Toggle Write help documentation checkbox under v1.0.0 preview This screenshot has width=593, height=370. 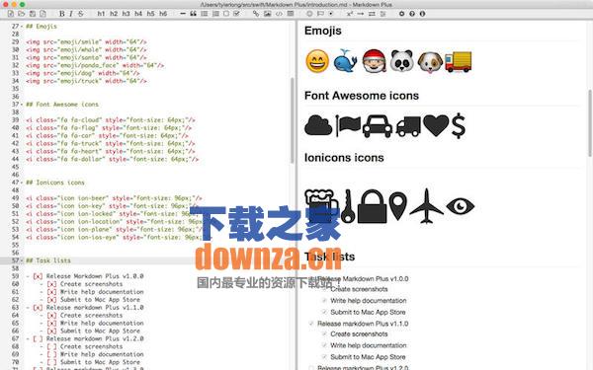point(324,301)
